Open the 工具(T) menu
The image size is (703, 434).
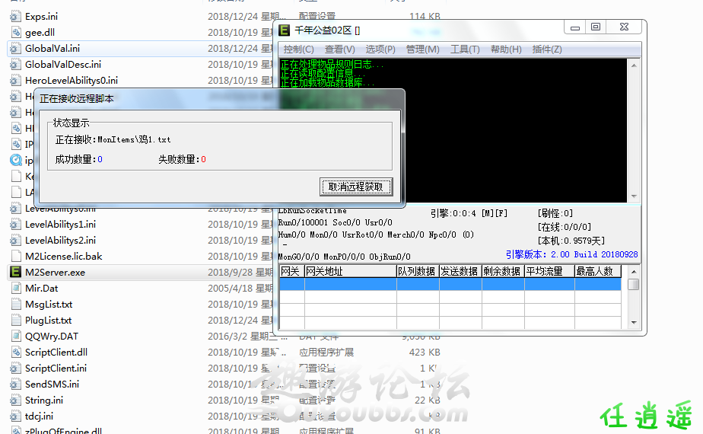pos(464,49)
